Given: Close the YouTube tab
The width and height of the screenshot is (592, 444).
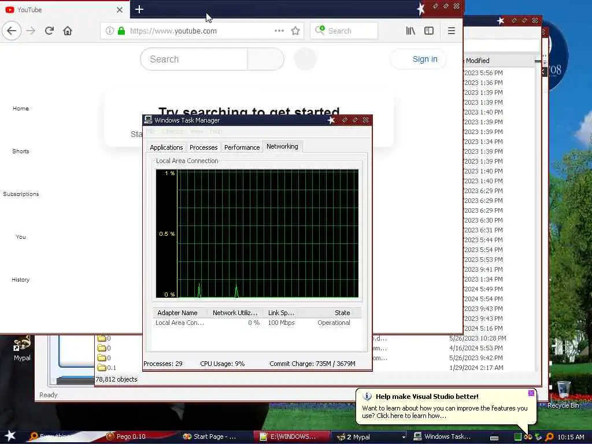Looking at the screenshot, I should pos(119,10).
